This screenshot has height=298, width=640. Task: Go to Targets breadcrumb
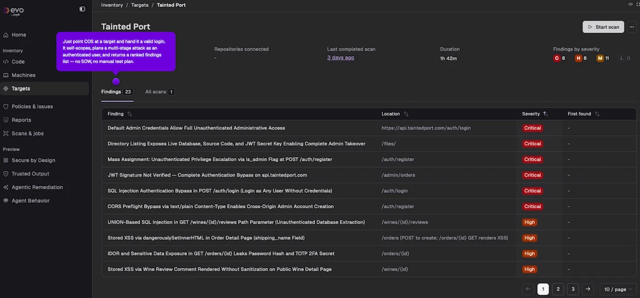tap(140, 5)
